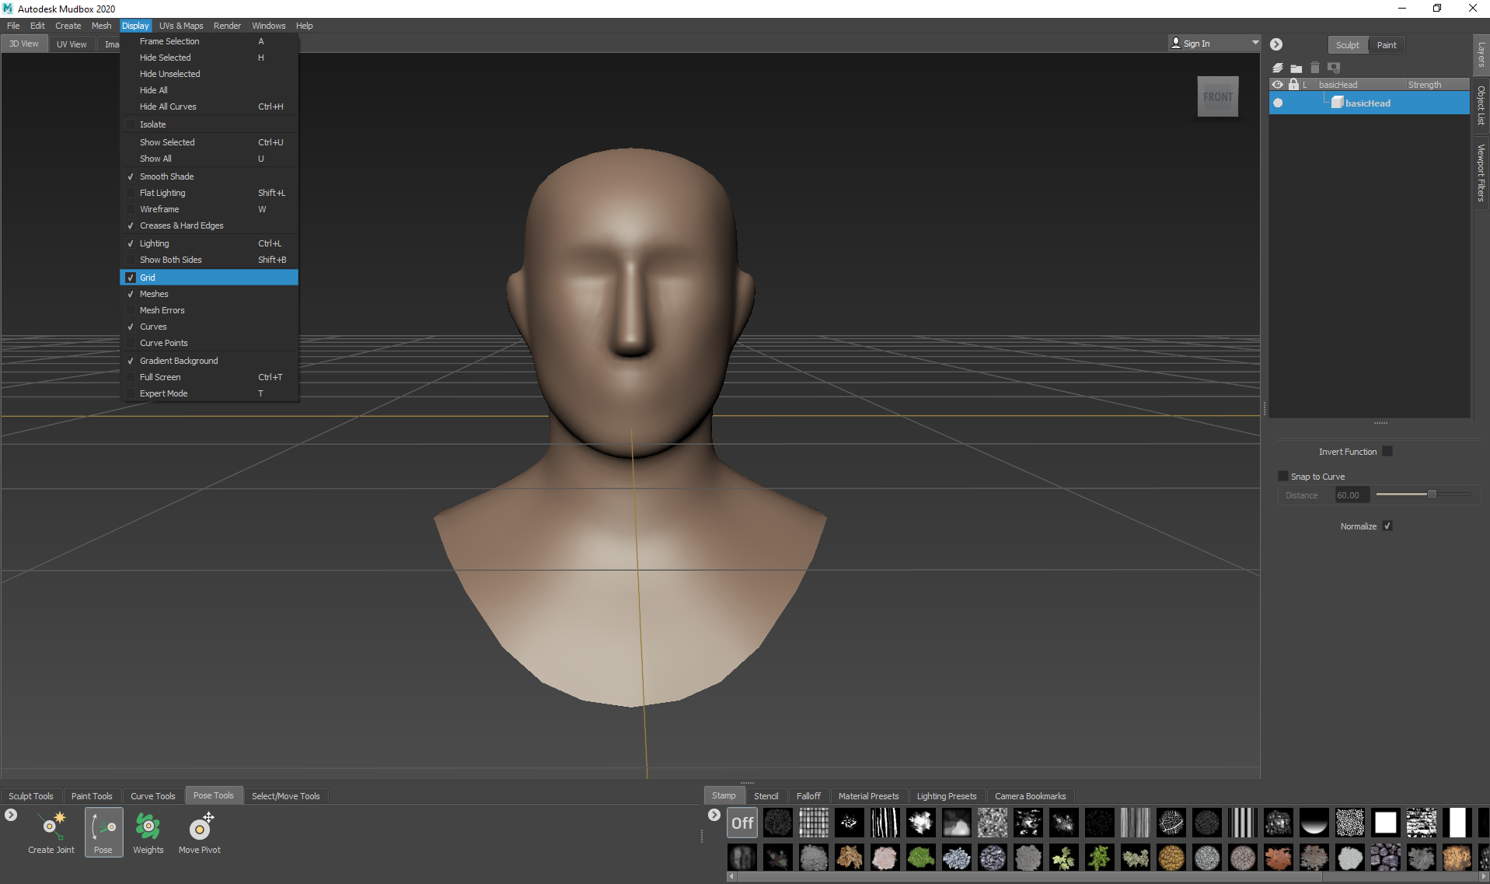
Task: Switch to the UV View tab
Action: point(72,44)
